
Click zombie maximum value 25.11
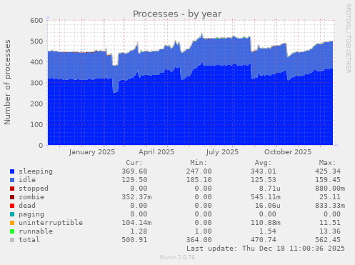click(x=330, y=197)
